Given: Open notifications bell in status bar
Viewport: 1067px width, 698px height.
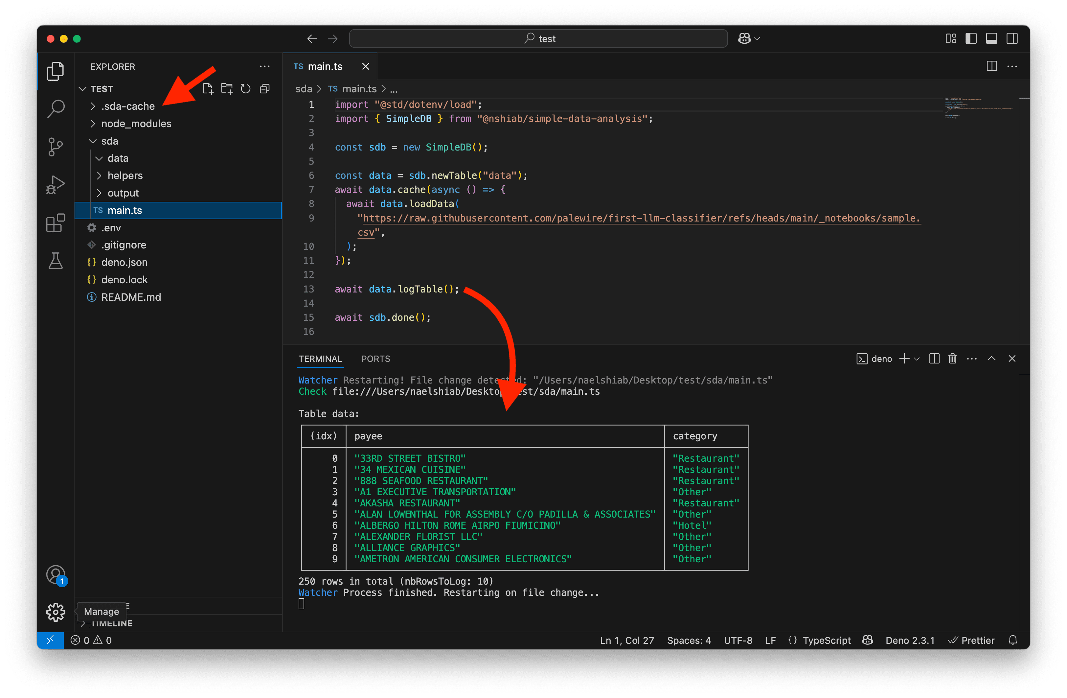Looking at the screenshot, I should [1012, 640].
